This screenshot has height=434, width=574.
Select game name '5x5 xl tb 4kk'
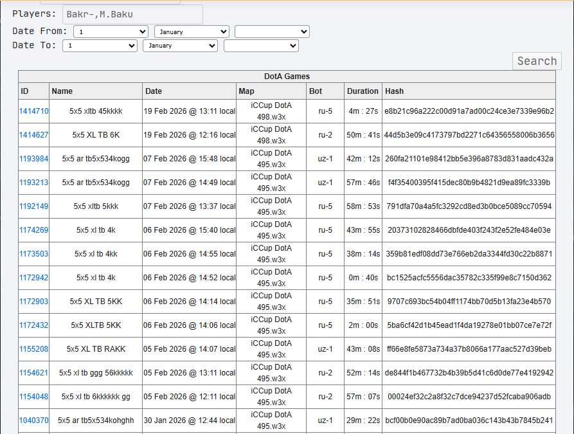pos(96,254)
